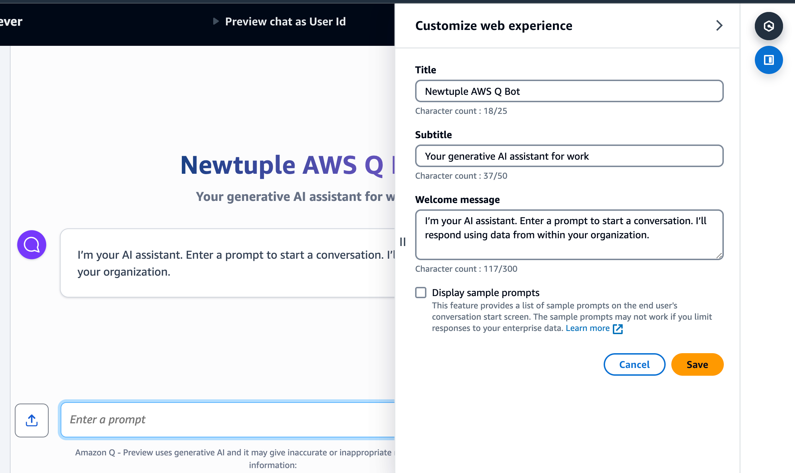Focus the Subtitle text field

point(569,156)
